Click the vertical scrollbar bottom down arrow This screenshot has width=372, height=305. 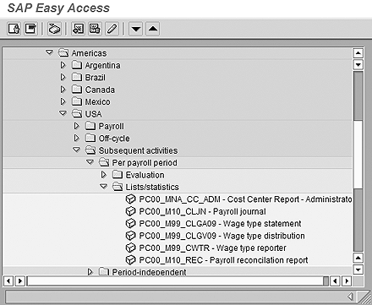click(x=358, y=270)
